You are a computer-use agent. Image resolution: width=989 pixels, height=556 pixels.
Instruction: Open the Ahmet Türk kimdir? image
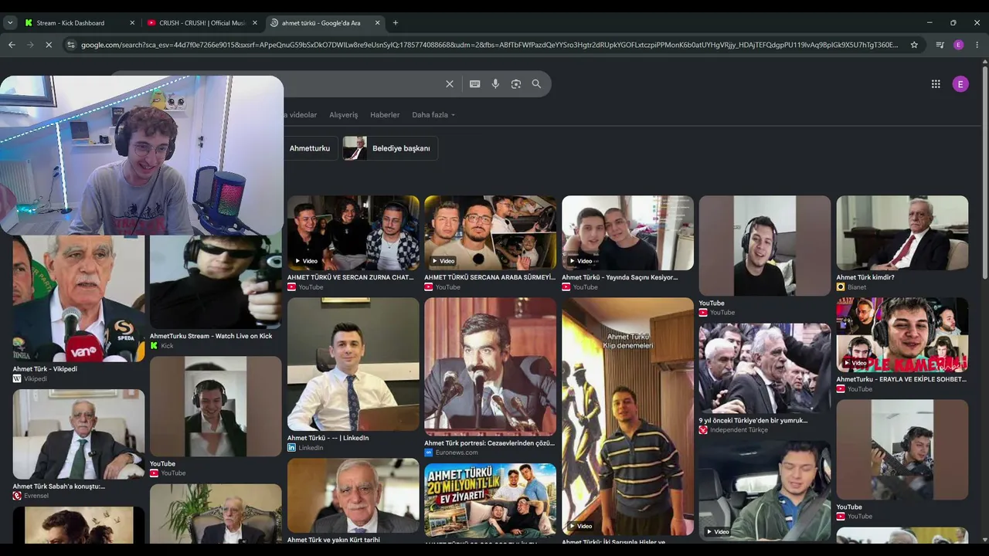902,232
